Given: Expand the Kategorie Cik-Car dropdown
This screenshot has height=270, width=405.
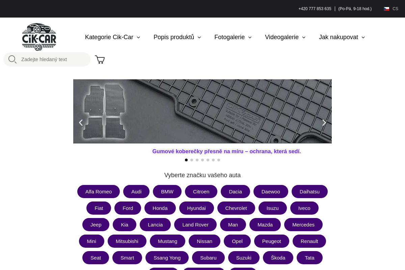Looking at the screenshot, I should click(112, 37).
